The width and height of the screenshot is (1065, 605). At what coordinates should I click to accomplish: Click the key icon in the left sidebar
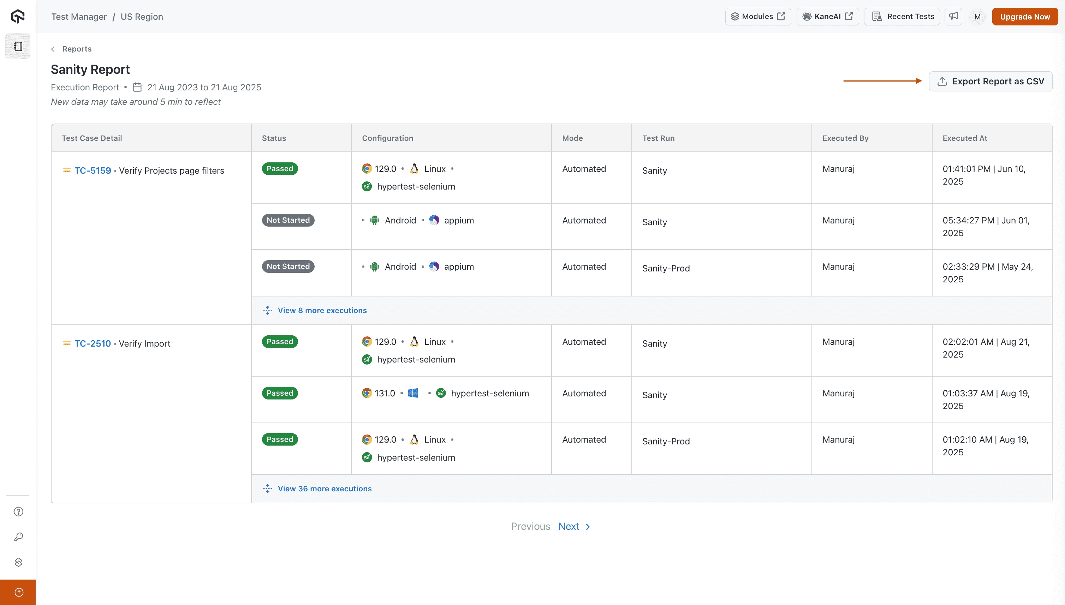coord(18,537)
